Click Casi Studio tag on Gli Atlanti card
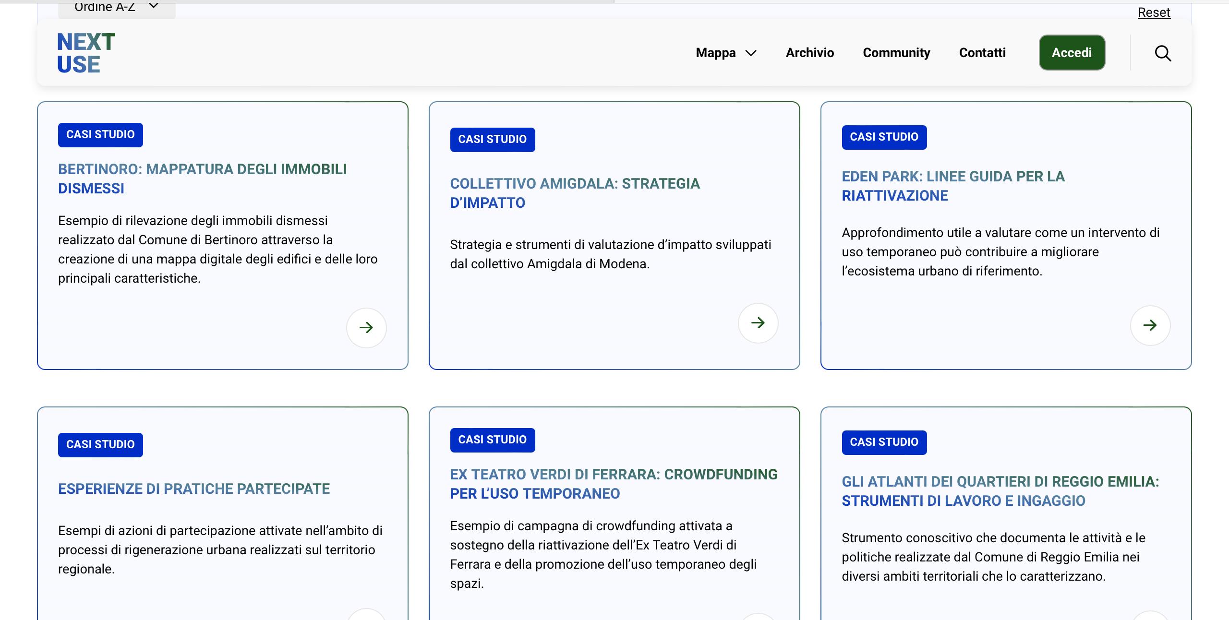The image size is (1229, 620). pyautogui.click(x=884, y=442)
